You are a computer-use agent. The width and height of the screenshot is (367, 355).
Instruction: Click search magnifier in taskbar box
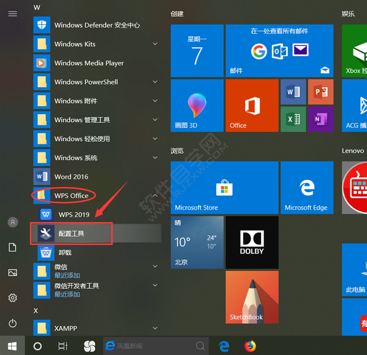click(200, 346)
